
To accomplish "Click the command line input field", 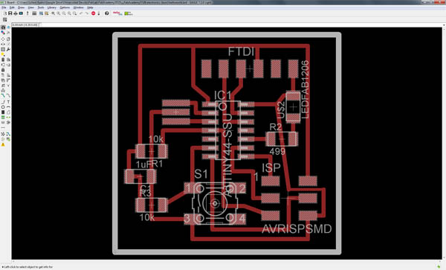I will (x=242, y=25).
